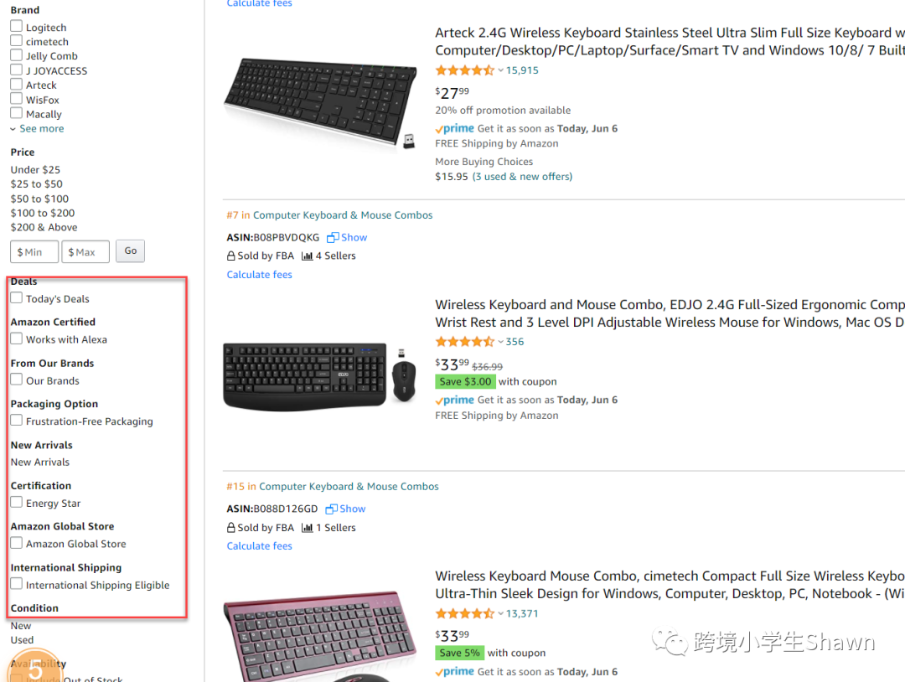Click the orange circled 5 badge
The height and width of the screenshot is (682, 905).
pos(35,668)
